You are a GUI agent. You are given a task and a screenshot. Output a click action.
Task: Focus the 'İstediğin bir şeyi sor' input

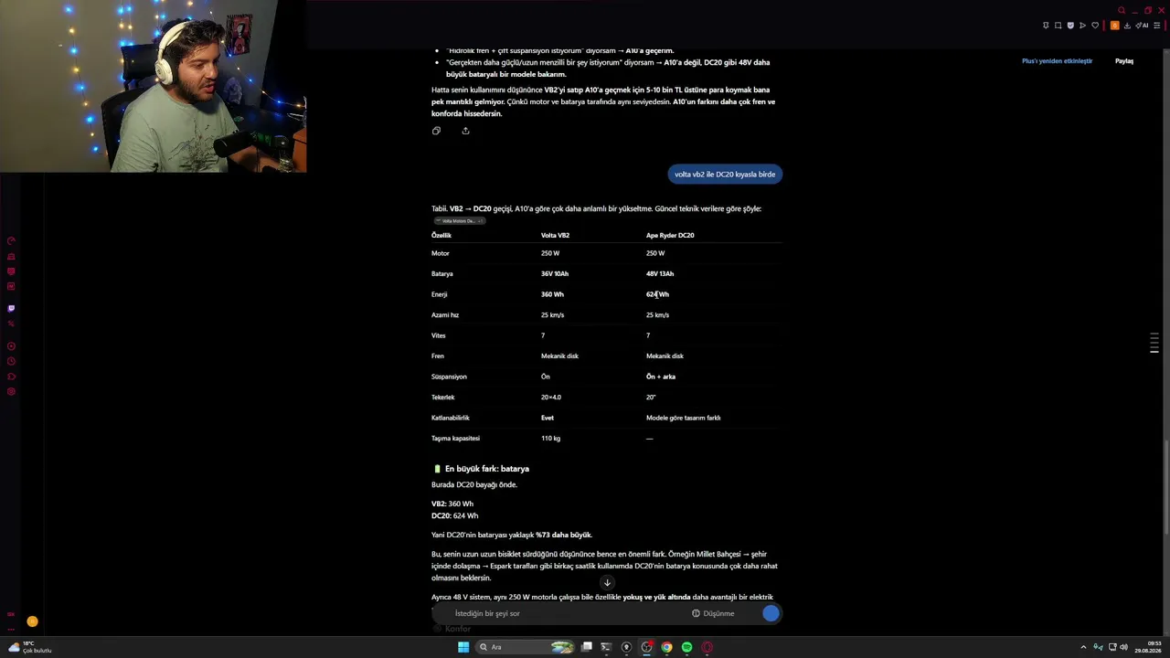[x=567, y=613]
